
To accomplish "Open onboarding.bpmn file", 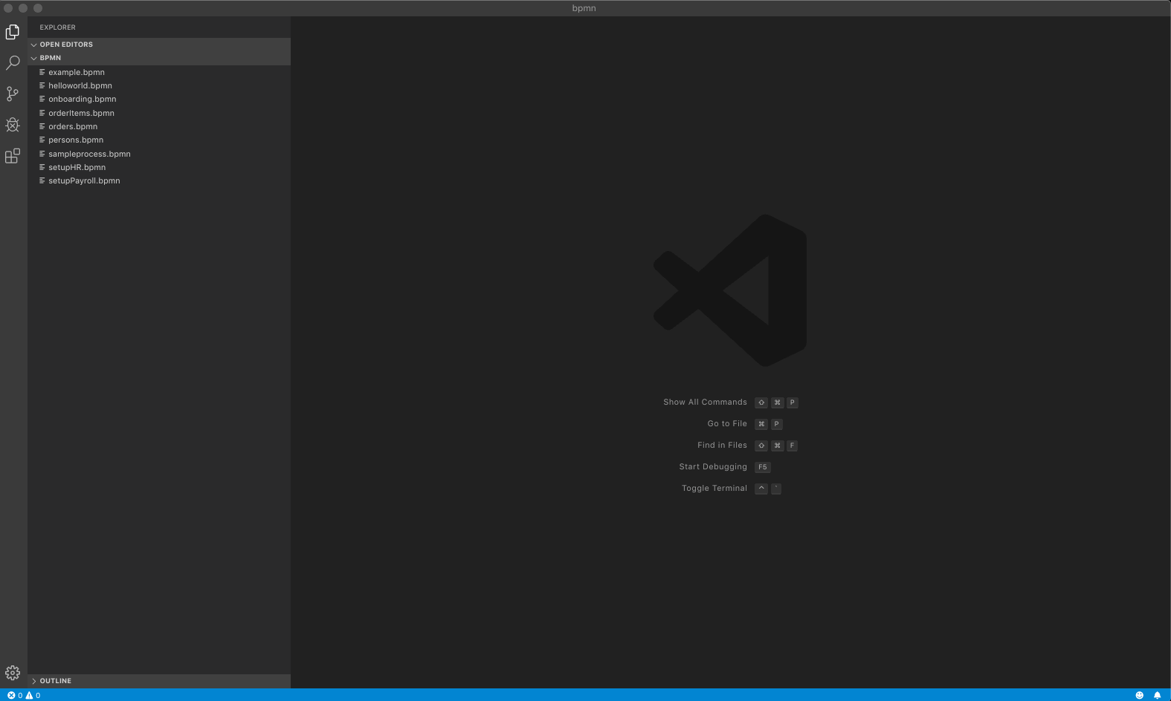I will (x=83, y=99).
